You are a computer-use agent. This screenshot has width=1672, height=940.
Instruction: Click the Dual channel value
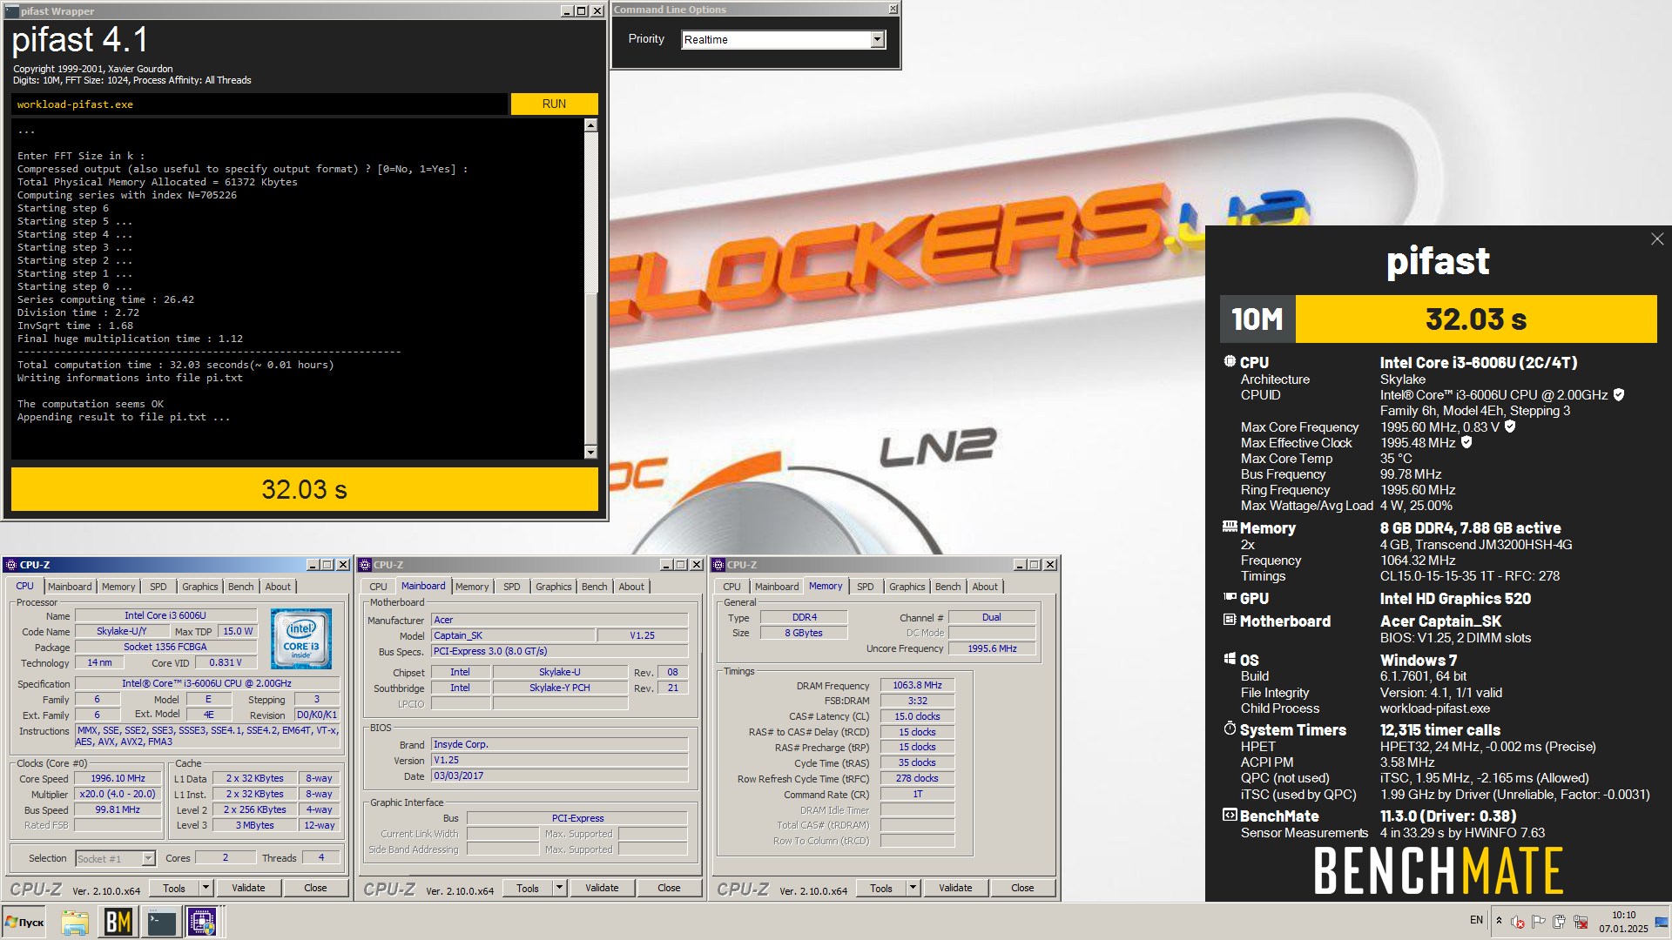point(991,617)
